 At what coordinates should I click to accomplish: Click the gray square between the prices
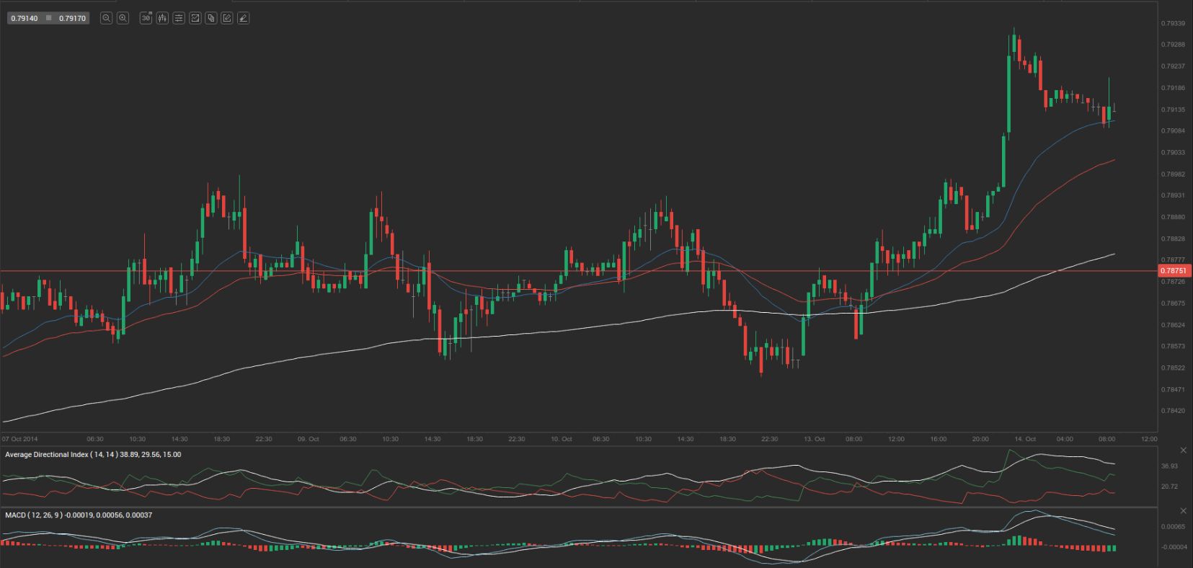49,18
